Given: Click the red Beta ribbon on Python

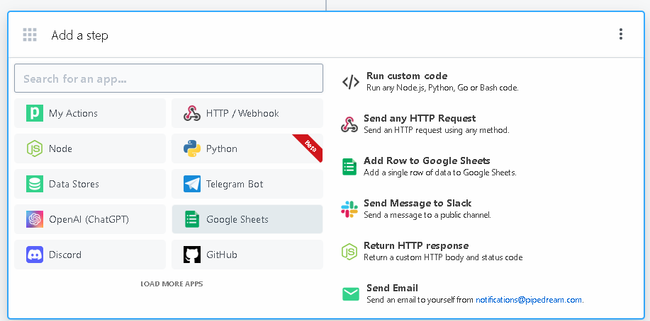Looking at the screenshot, I should (x=310, y=146).
